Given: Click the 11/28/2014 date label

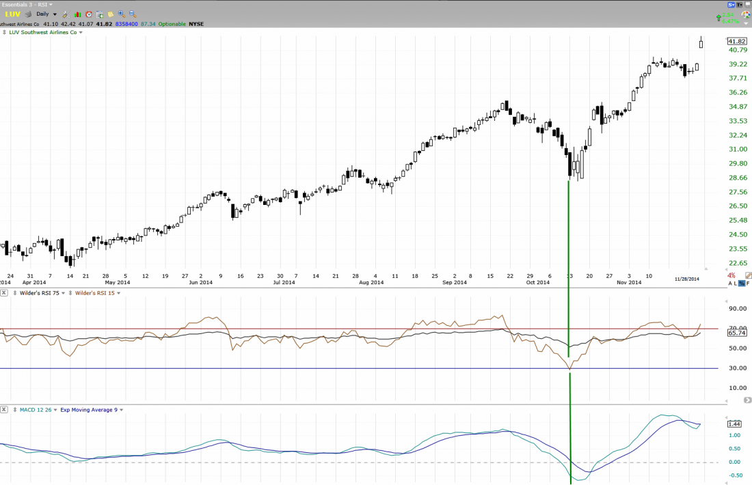Looking at the screenshot, I should [x=686, y=279].
